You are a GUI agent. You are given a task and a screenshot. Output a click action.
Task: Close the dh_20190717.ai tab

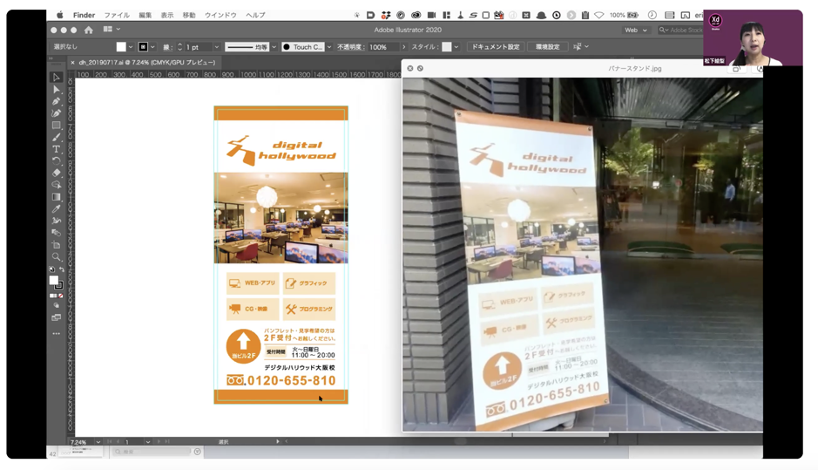click(x=72, y=63)
